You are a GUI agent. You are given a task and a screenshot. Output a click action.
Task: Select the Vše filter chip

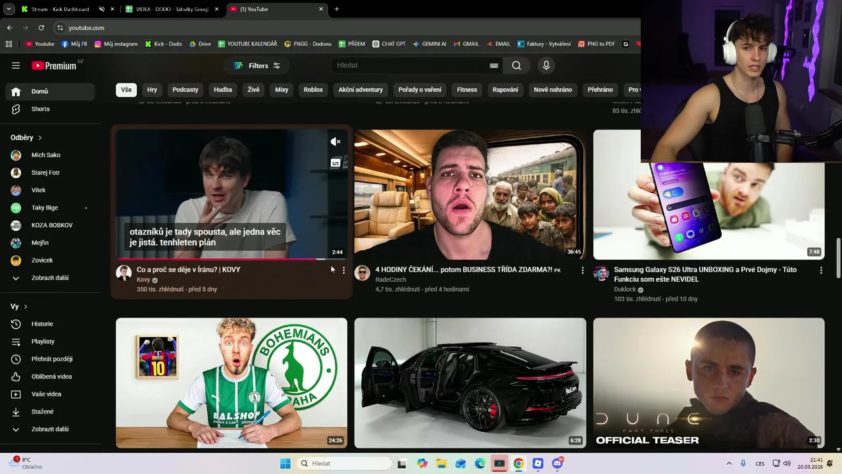(x=126, y=90)
